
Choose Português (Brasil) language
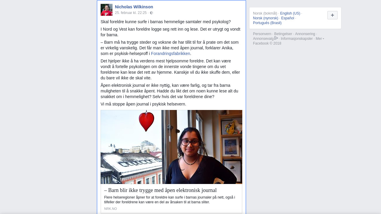[267, 23]
